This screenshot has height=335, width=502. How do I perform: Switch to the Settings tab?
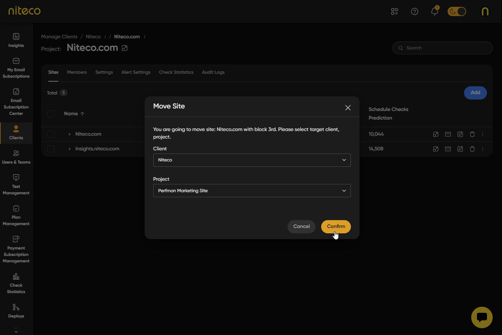click(104, 72)
